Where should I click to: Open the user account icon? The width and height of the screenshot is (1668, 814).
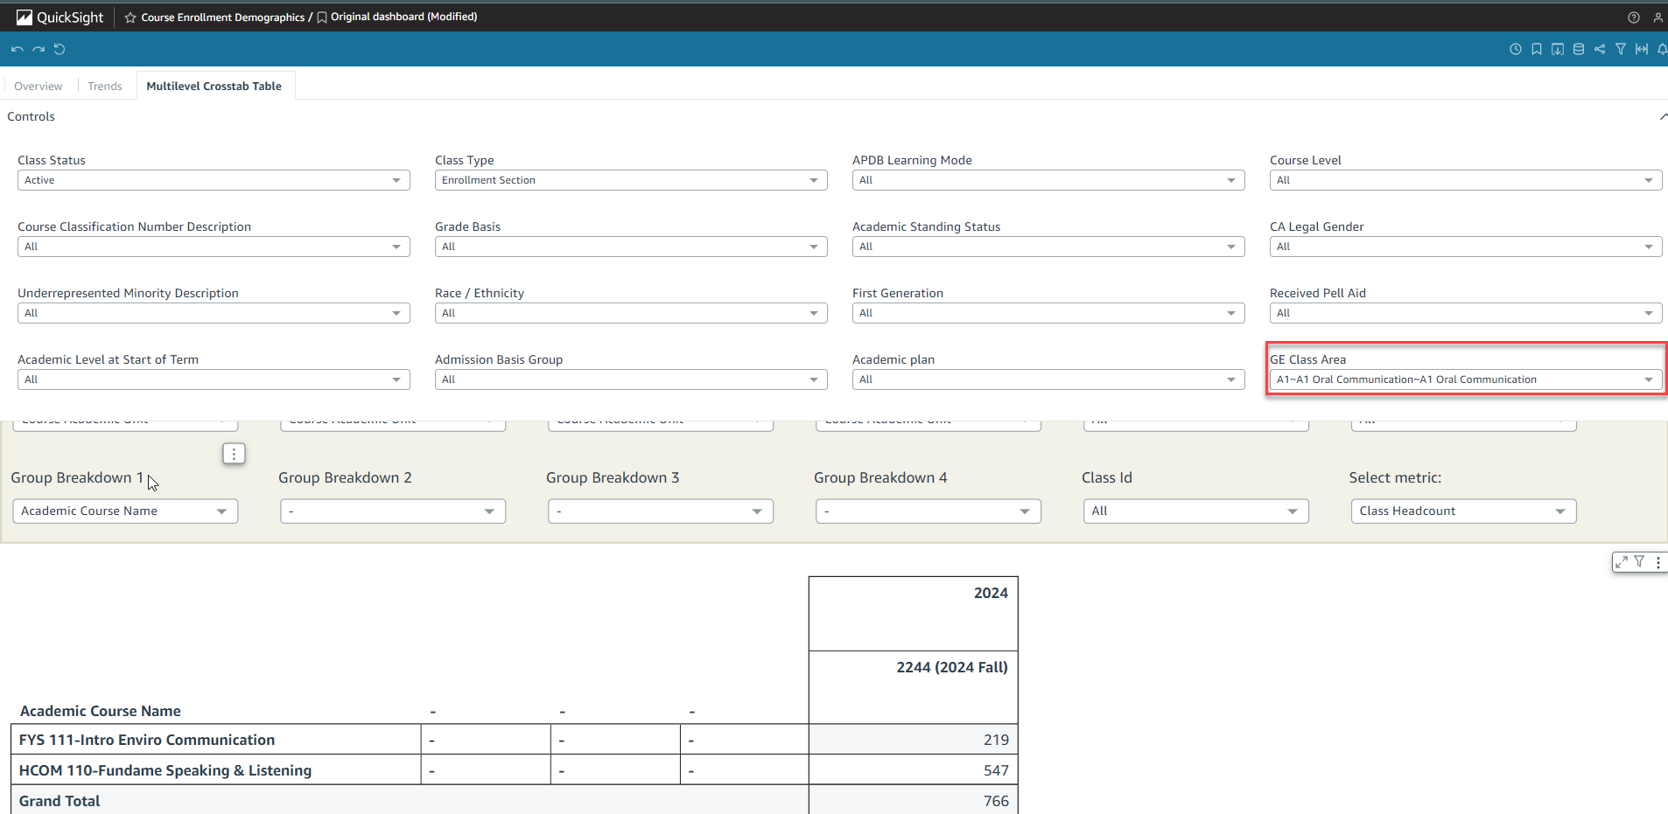click(x=1658, y=17)
